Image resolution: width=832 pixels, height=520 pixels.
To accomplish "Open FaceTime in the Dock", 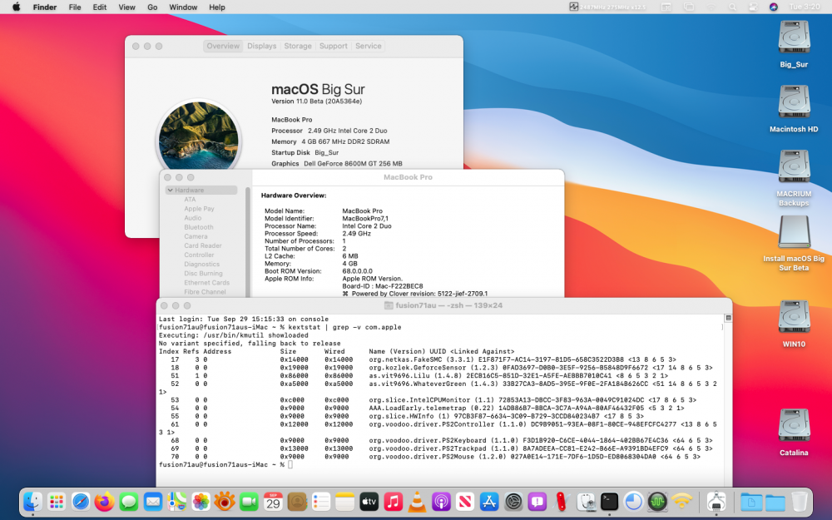I will click(x=249, y=502).
